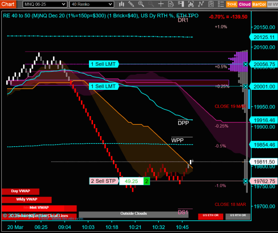Screen dimensions: 278x233
Task: Toggle the Wkly VWAP button
Action: [x=27, y=200]
